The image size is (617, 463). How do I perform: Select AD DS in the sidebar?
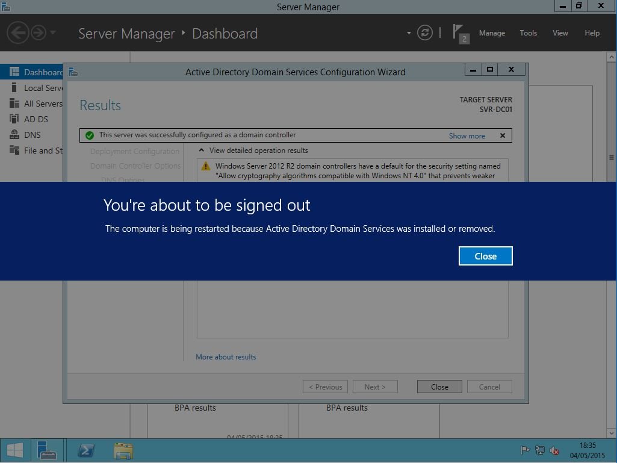pyautogui.click(x=36, y=119)
